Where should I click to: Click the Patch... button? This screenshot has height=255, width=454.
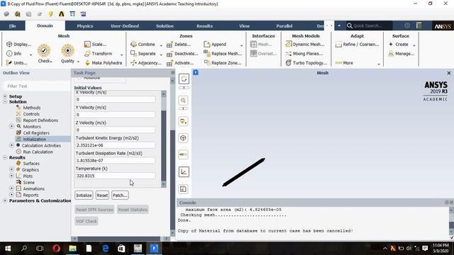(120, 195)
